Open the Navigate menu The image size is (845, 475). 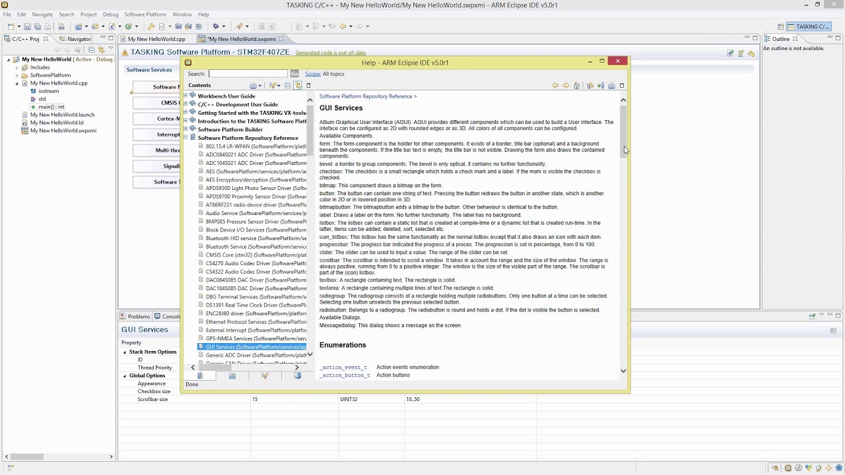[x=42, y=15]
